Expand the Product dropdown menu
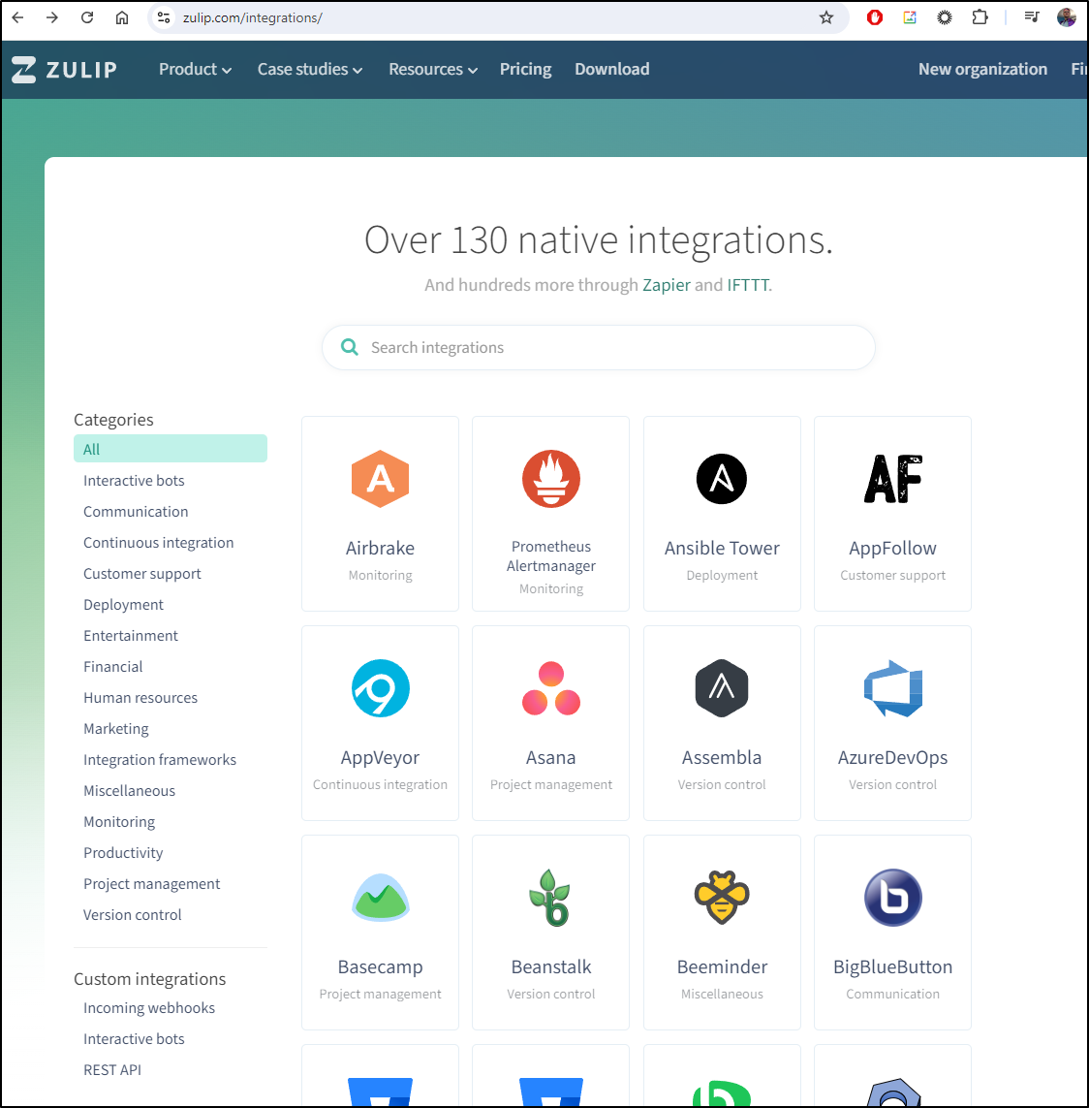 (x=195, y=69)
